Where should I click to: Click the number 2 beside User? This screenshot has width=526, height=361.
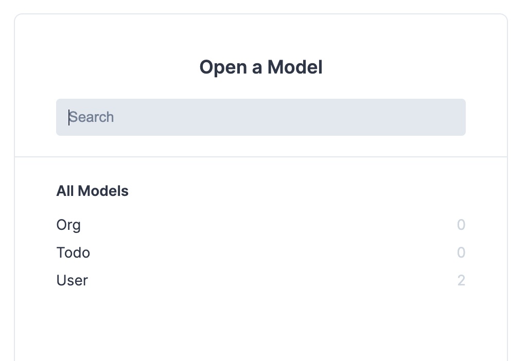[461, 281]
